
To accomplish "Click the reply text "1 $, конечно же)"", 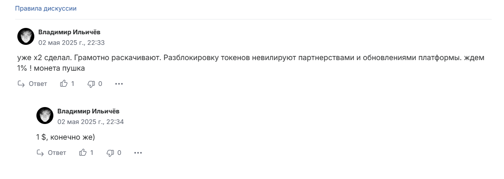I will click(66, 137).
